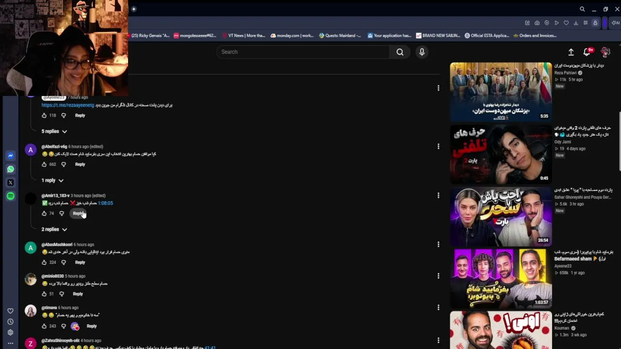Open options menu for @minio8030 comment

[x=438, y=276]
